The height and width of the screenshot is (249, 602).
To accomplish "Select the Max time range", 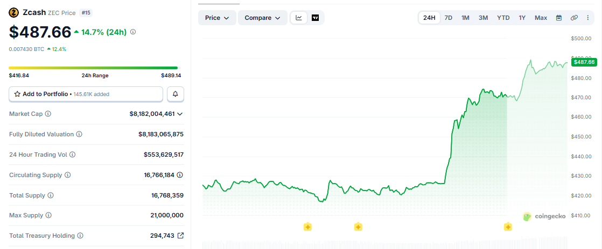I will click(541, 18).
